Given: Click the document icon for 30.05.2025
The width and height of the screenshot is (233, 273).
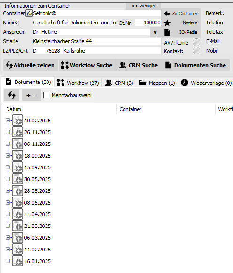Looking at the screenshot, I should tap(17, 179).
